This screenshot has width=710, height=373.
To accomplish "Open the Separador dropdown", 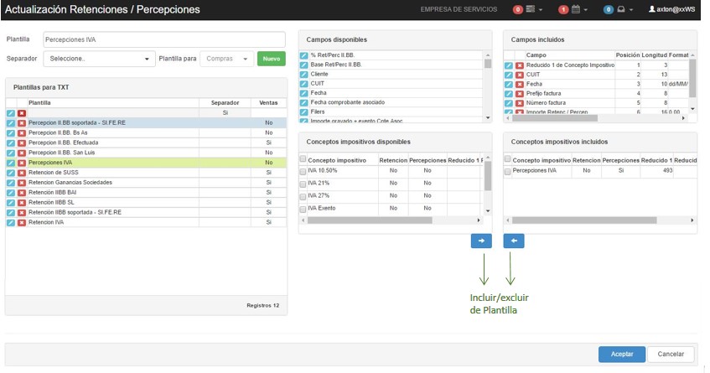I will coord(99,59).
